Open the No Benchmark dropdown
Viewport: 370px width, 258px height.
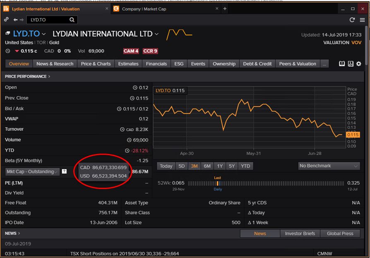329,166
